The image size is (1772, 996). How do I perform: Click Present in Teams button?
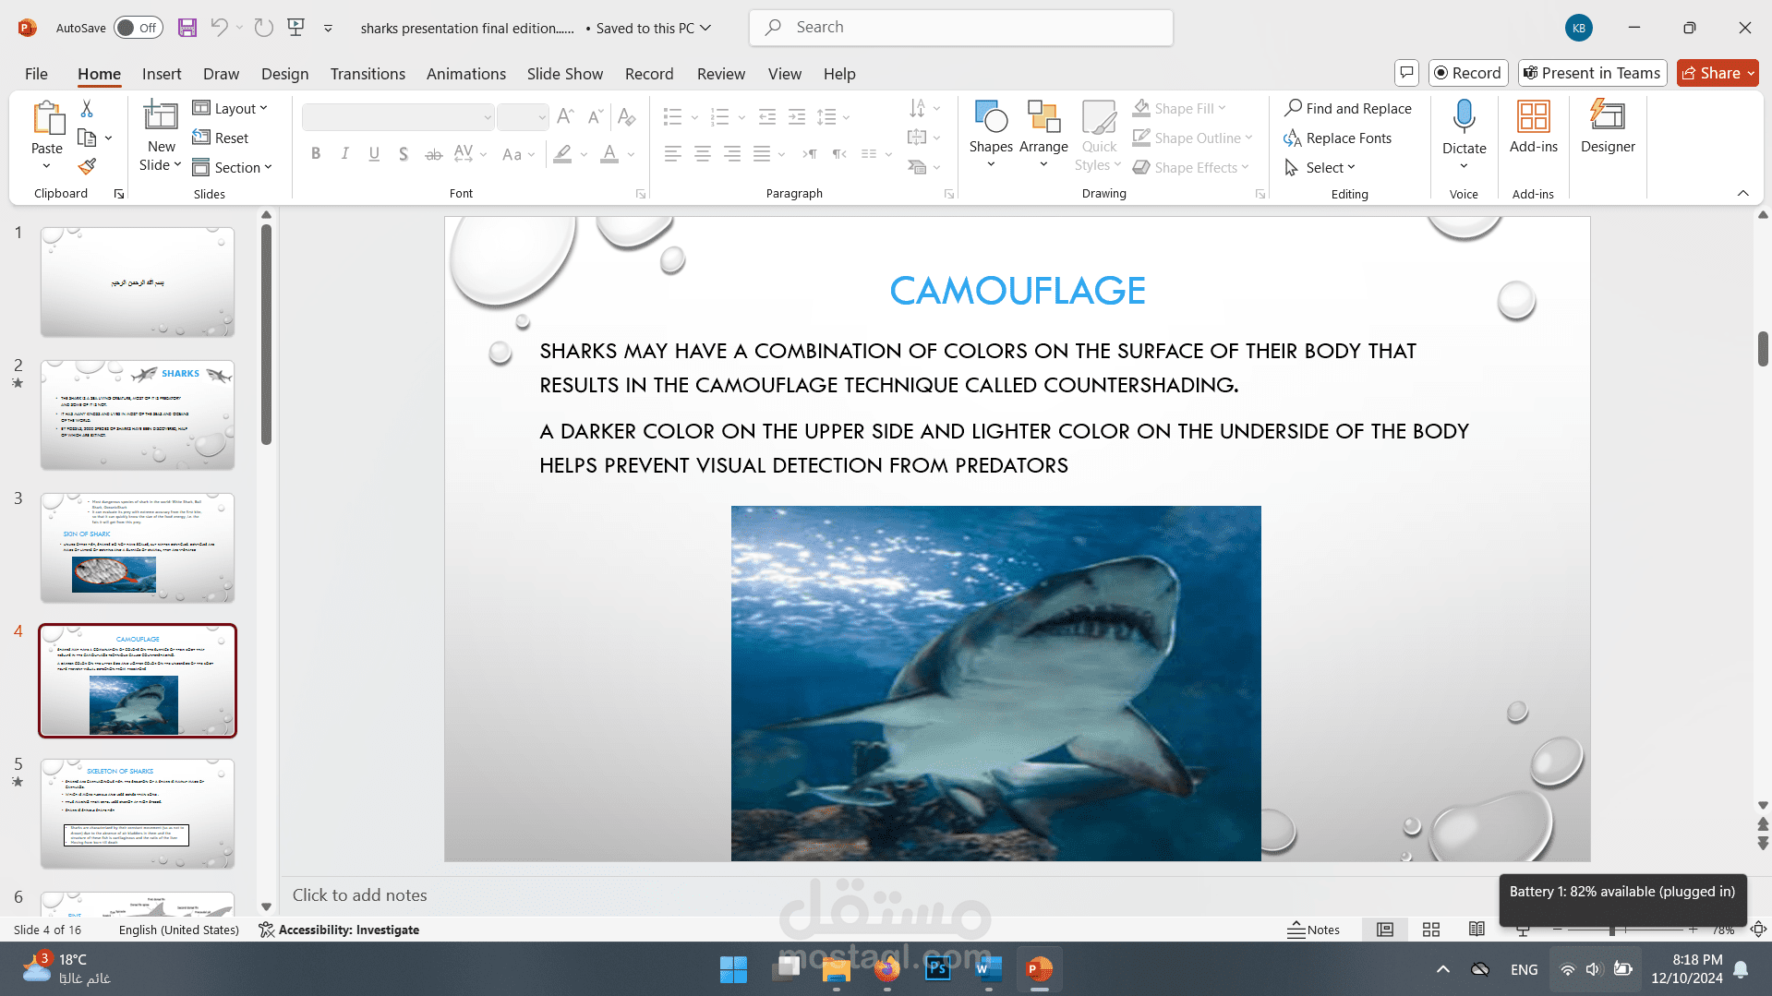pos(1592,73)
